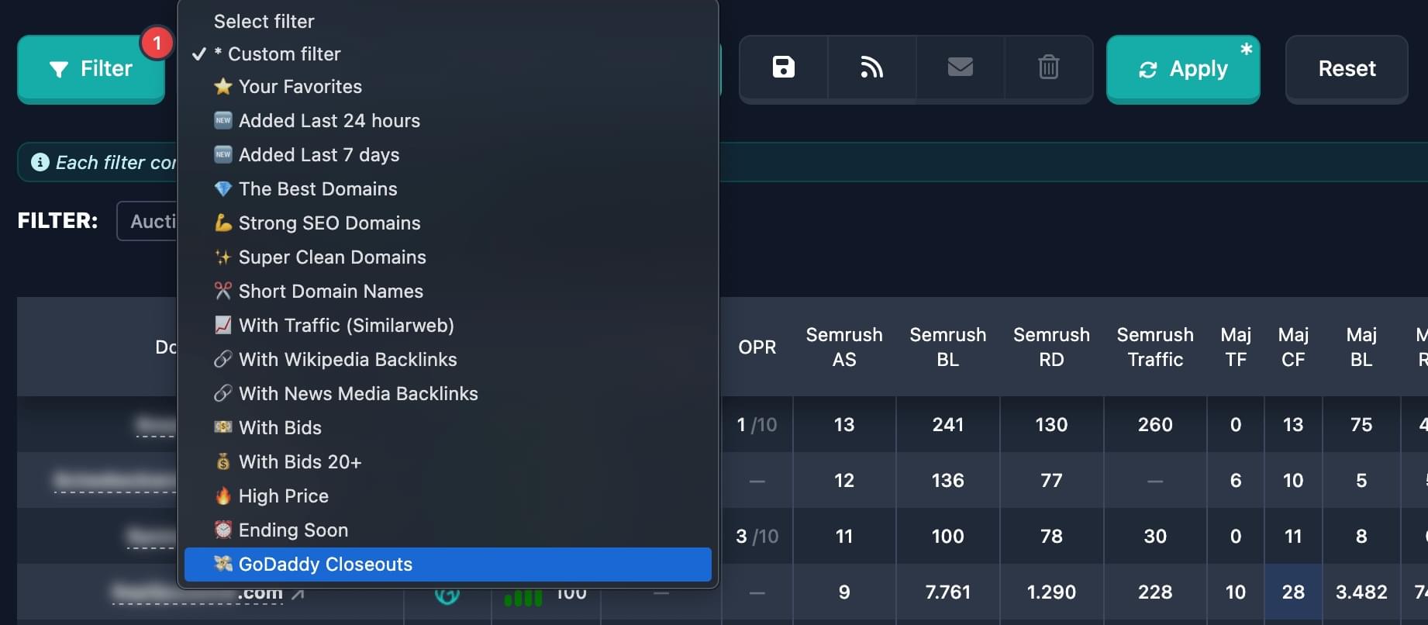Open the Filter button panel
Viewport: 1428px width, 625px height.
91,69
